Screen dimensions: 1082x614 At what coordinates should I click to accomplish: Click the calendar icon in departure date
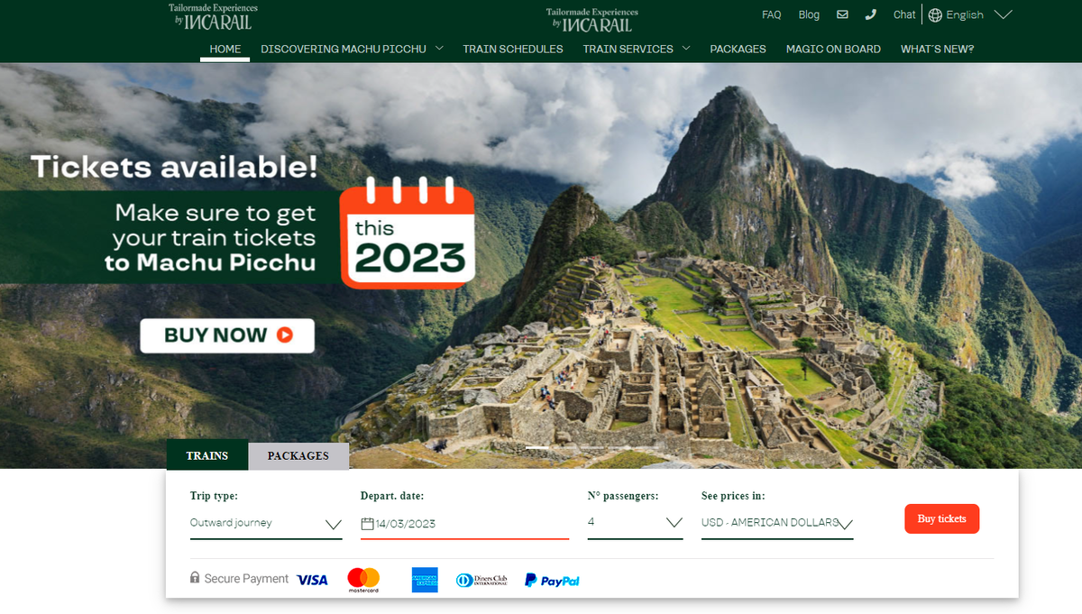[367, 524]
